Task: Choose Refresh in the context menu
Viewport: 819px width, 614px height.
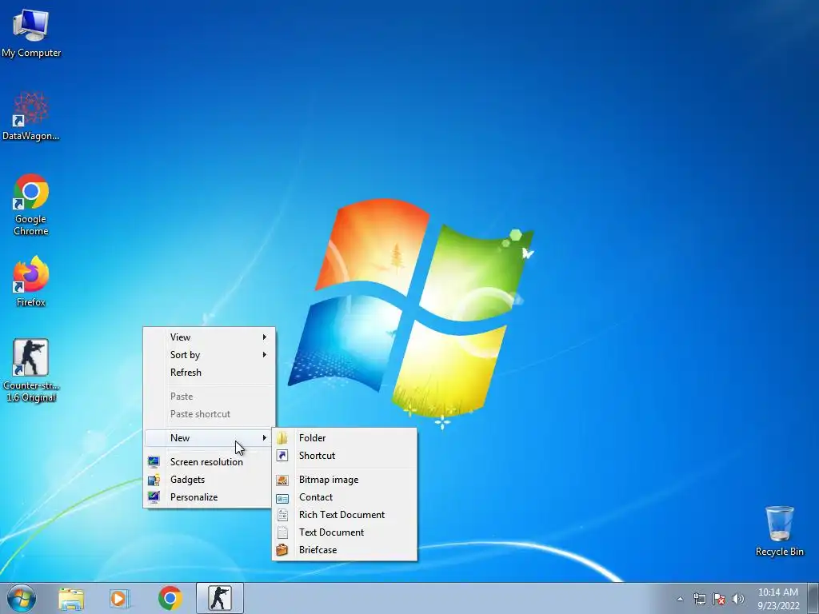Action: click(210, 373)
